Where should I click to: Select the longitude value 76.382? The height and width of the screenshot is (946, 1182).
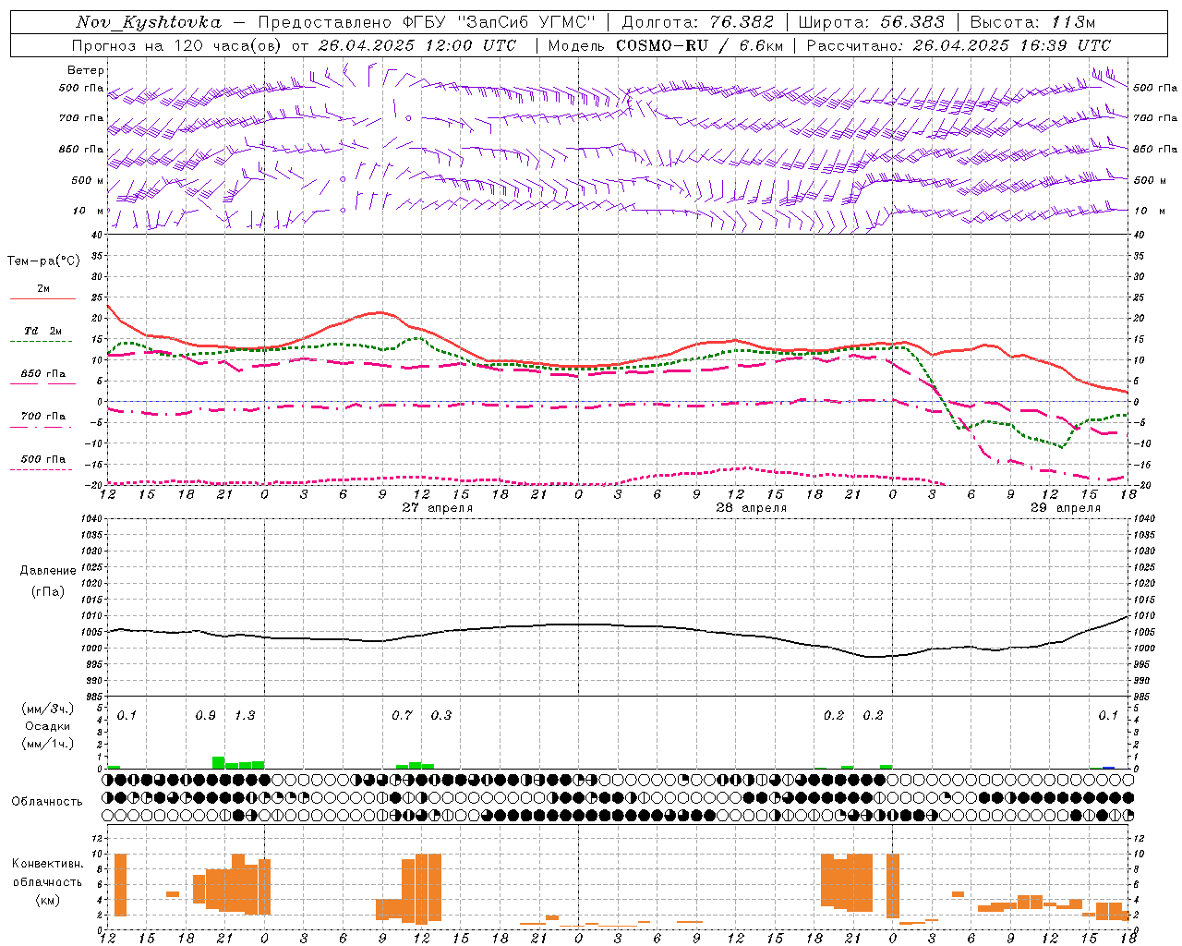(742, 22)
